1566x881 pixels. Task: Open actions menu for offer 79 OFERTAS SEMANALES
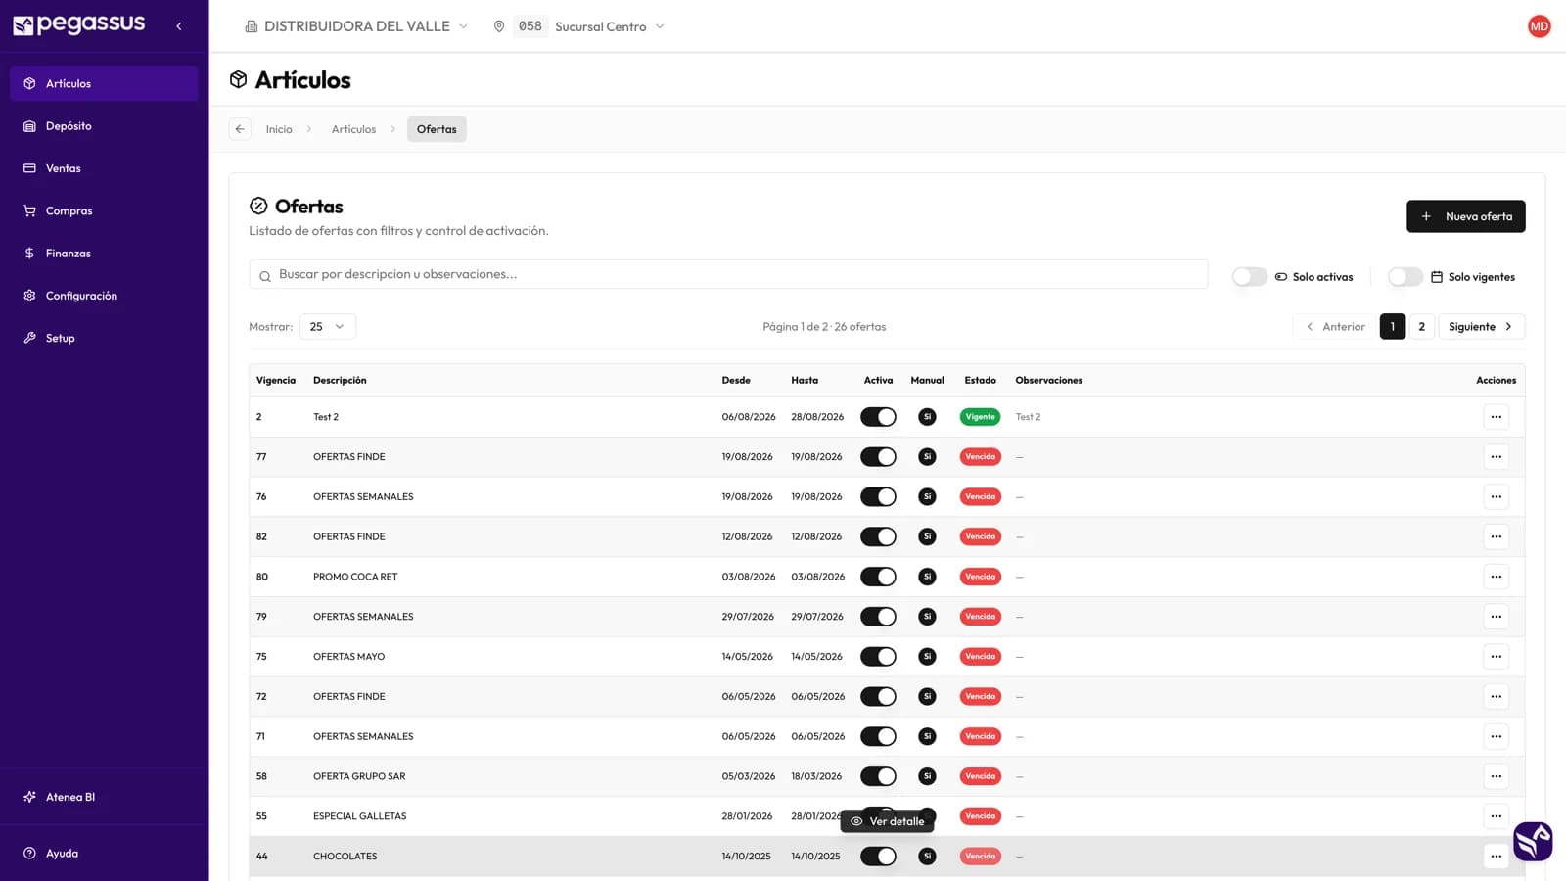1496,617
